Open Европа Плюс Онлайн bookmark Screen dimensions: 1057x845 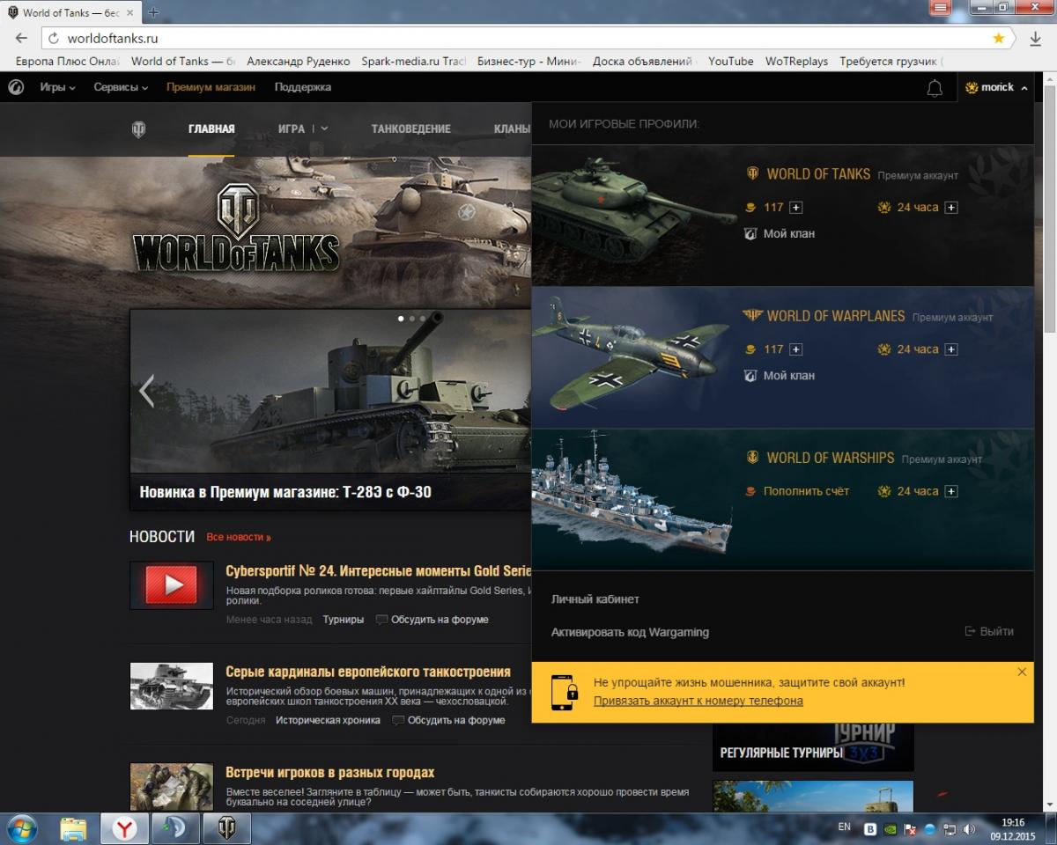coord(67,61)
